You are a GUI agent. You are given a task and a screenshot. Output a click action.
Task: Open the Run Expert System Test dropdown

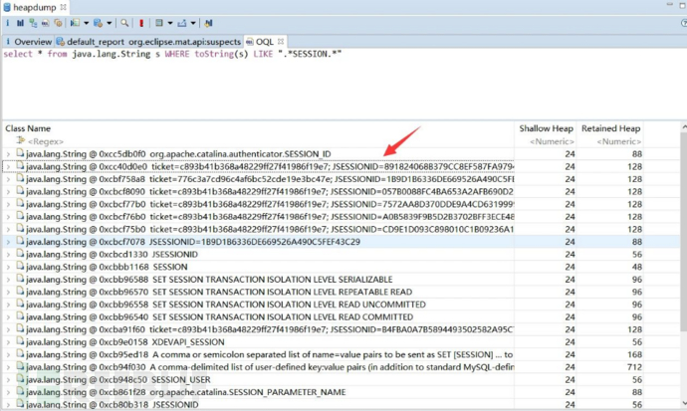(87, 22)
